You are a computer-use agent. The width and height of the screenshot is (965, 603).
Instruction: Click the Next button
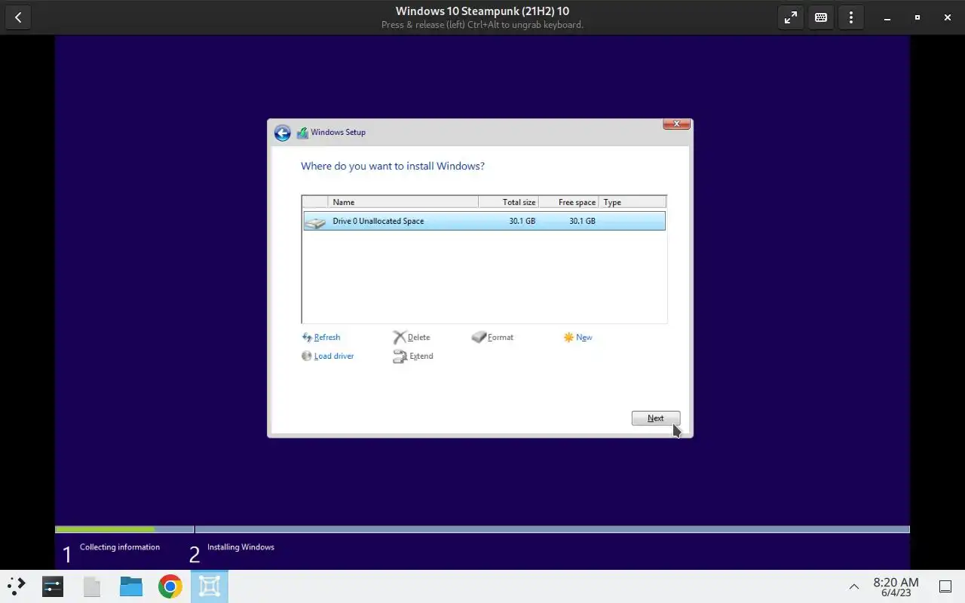point(656,418)
